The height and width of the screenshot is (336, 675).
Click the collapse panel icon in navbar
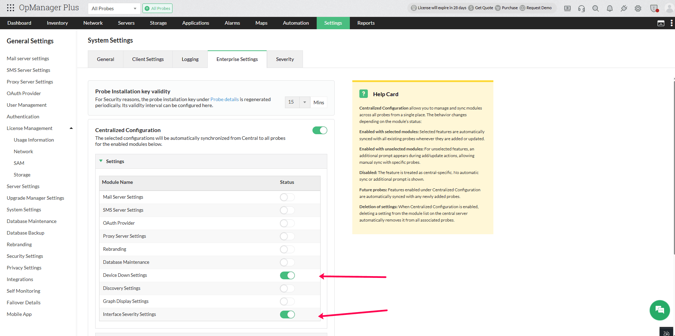[661, 23]
